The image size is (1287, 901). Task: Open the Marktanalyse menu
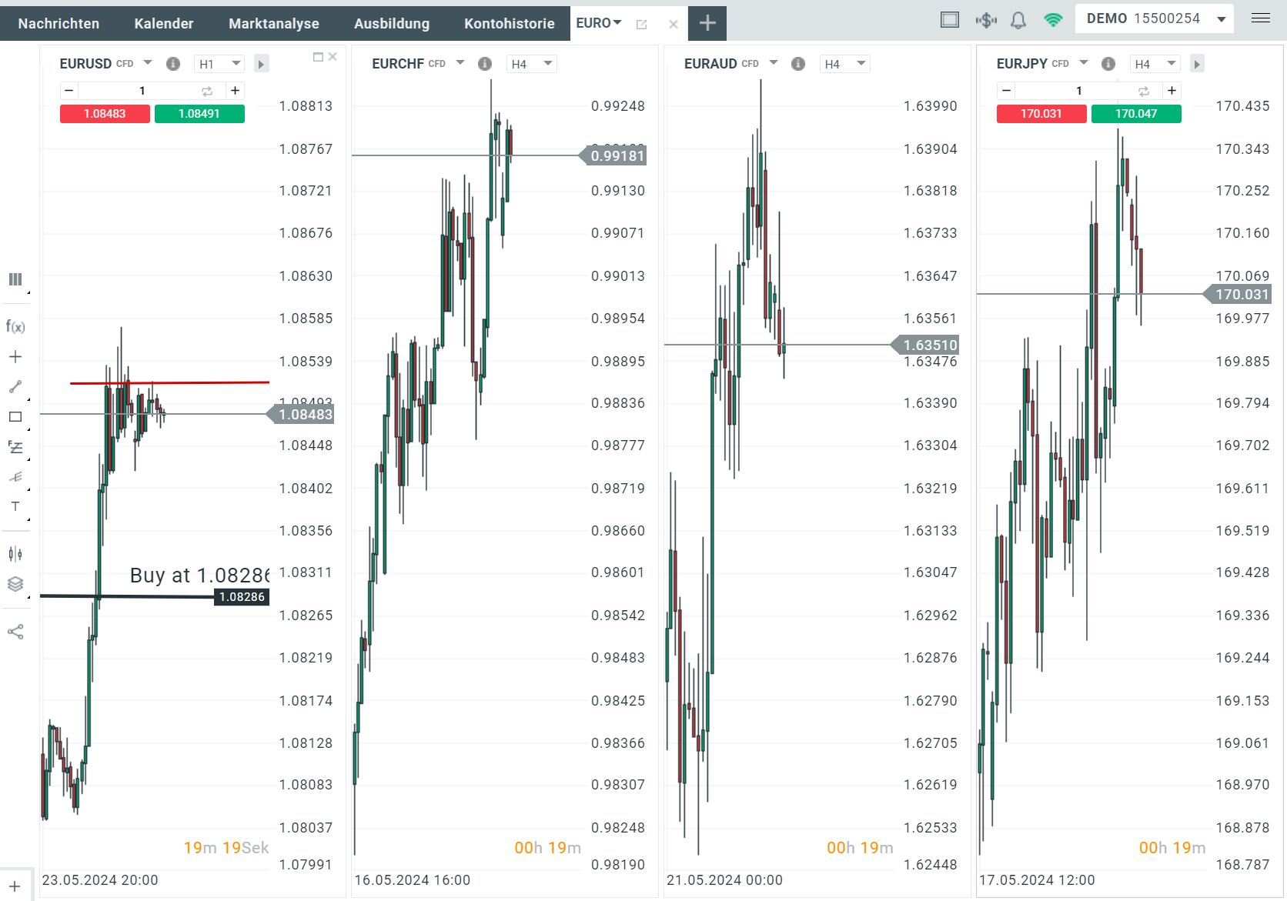point(273,23)
